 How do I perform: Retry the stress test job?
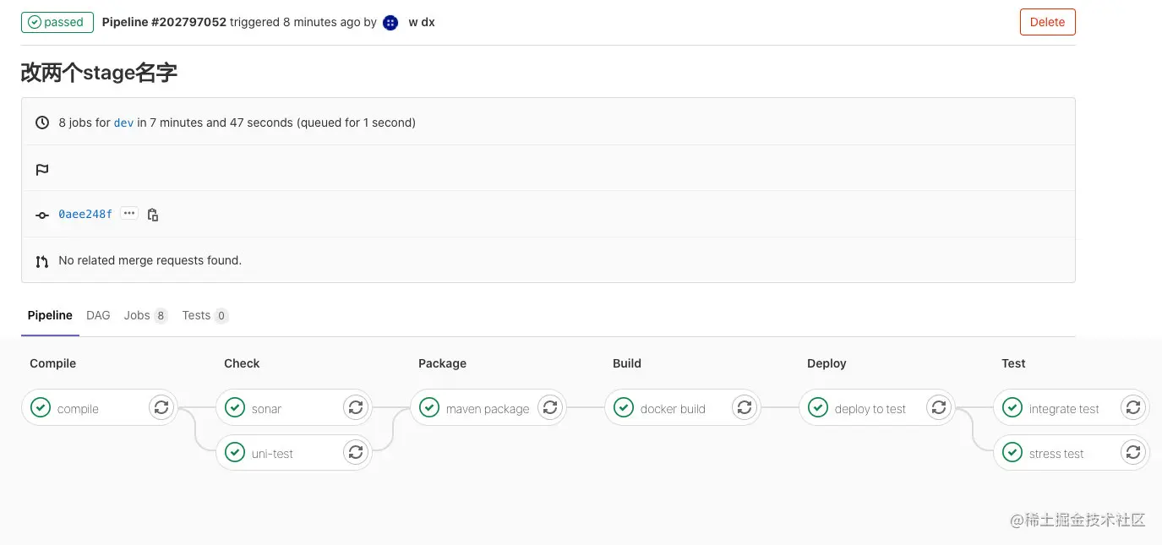click(1133, 452)
